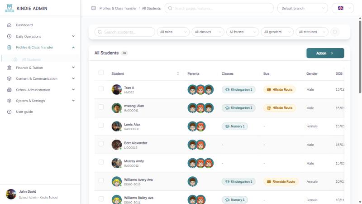Click Murray Andy student avatar
Image resolution: width=362 pixels, height=204 pixels.
point(117,163)
